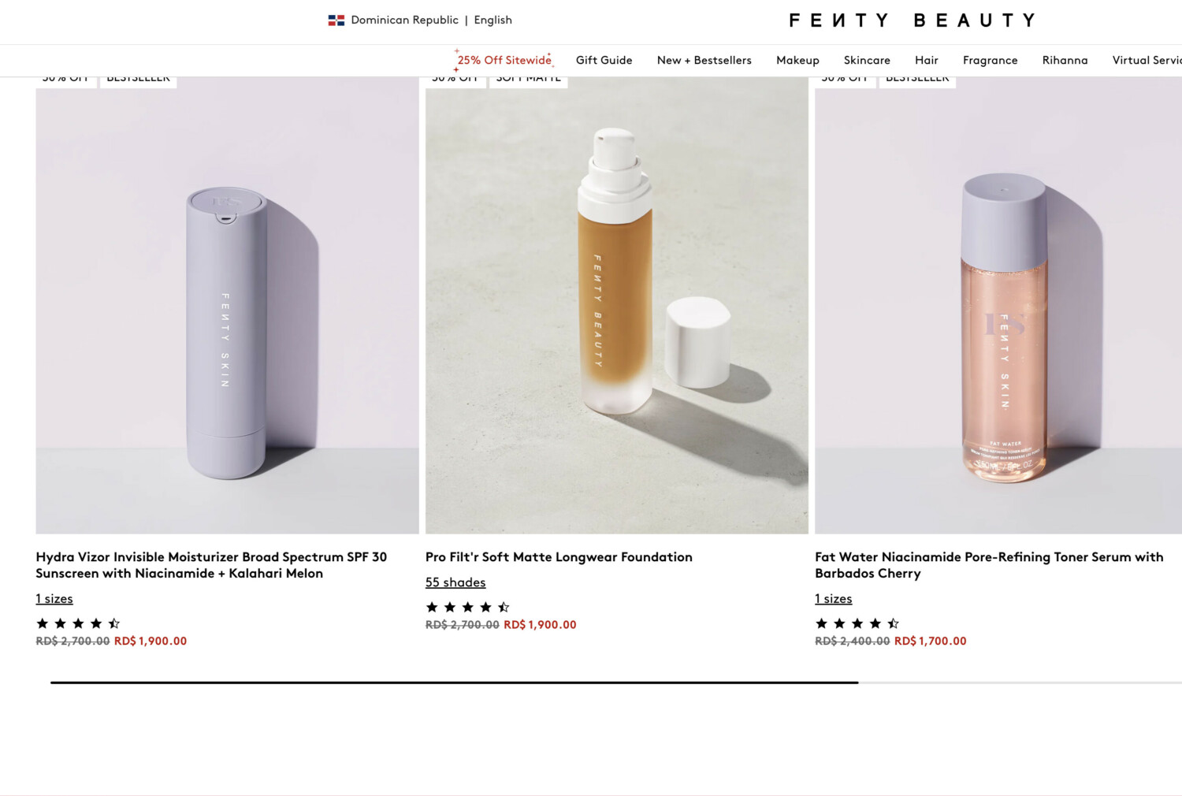The height and width of the screenshot is (796, 1182).
Task: Click the Pro Filt'r foundation bottle image
Action: pos(617,306)
